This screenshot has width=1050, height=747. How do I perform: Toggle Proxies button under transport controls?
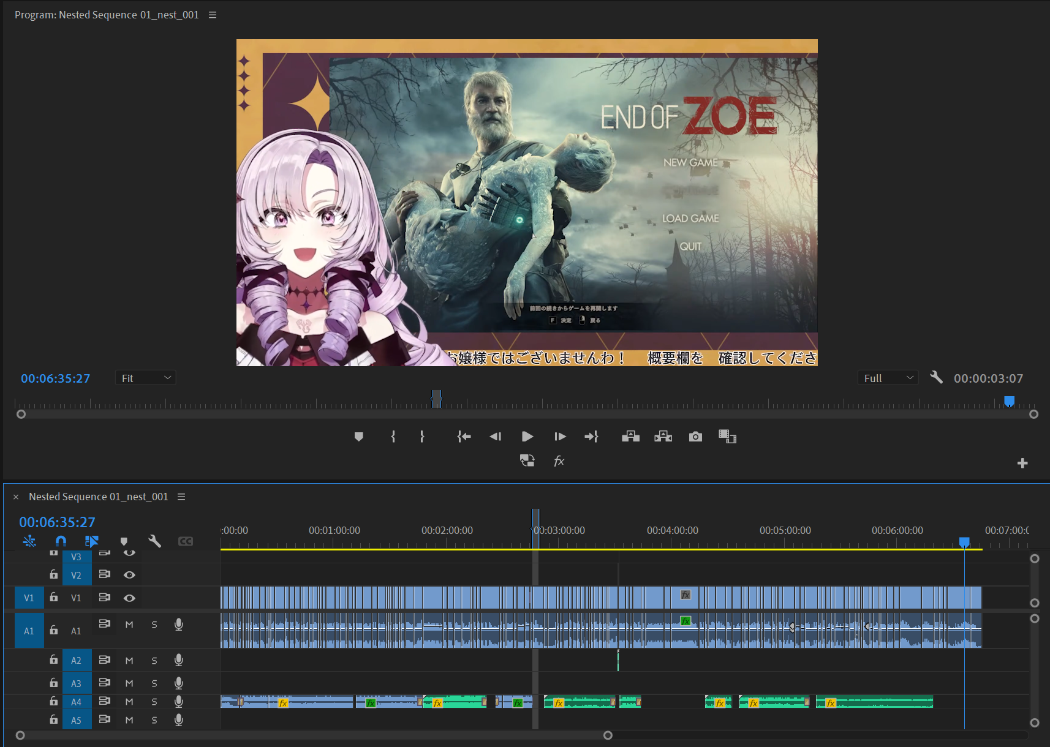pyautogui.click(x=527, y=460)
